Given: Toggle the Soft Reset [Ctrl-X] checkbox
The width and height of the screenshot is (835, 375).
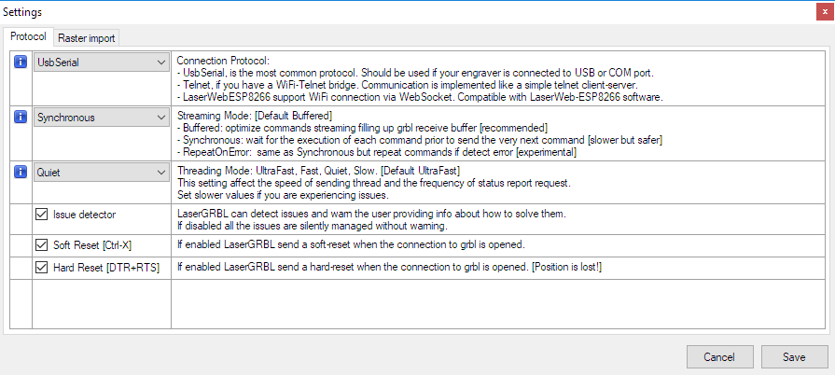Looking at the screenshot, I should click(x=41, y=245).
